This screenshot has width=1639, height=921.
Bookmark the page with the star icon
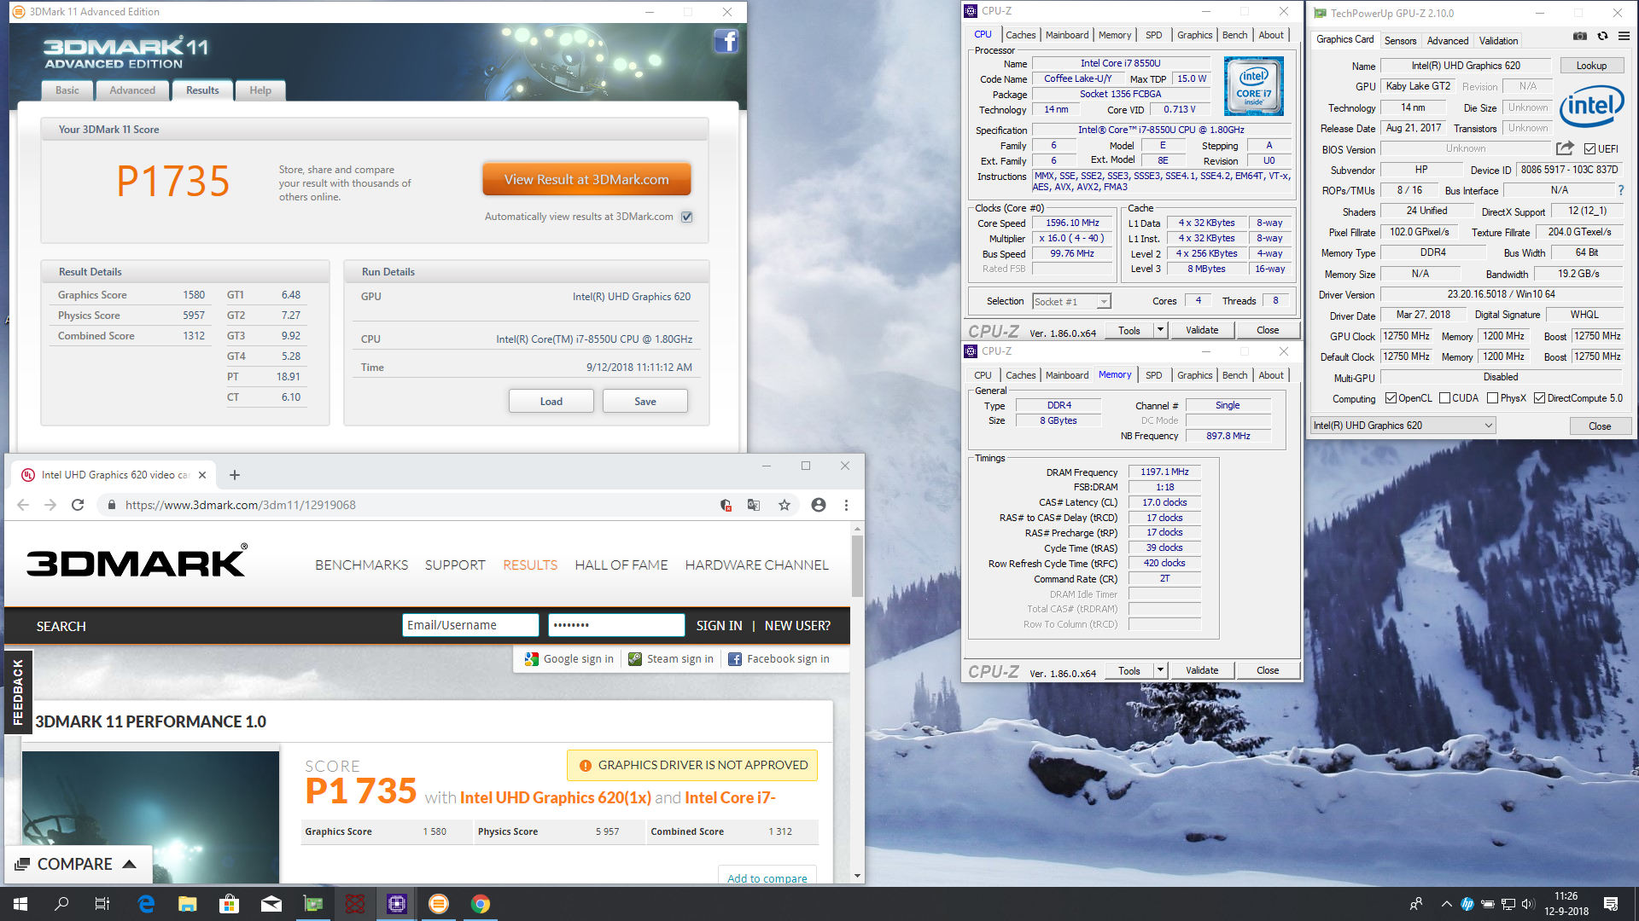point(785,505)
